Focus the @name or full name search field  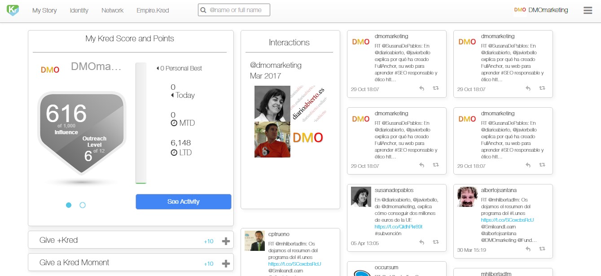pos(234,10)
